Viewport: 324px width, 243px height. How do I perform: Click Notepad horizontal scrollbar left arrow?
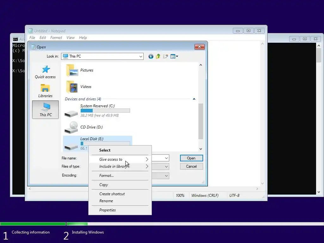click(x=30, y=189)
